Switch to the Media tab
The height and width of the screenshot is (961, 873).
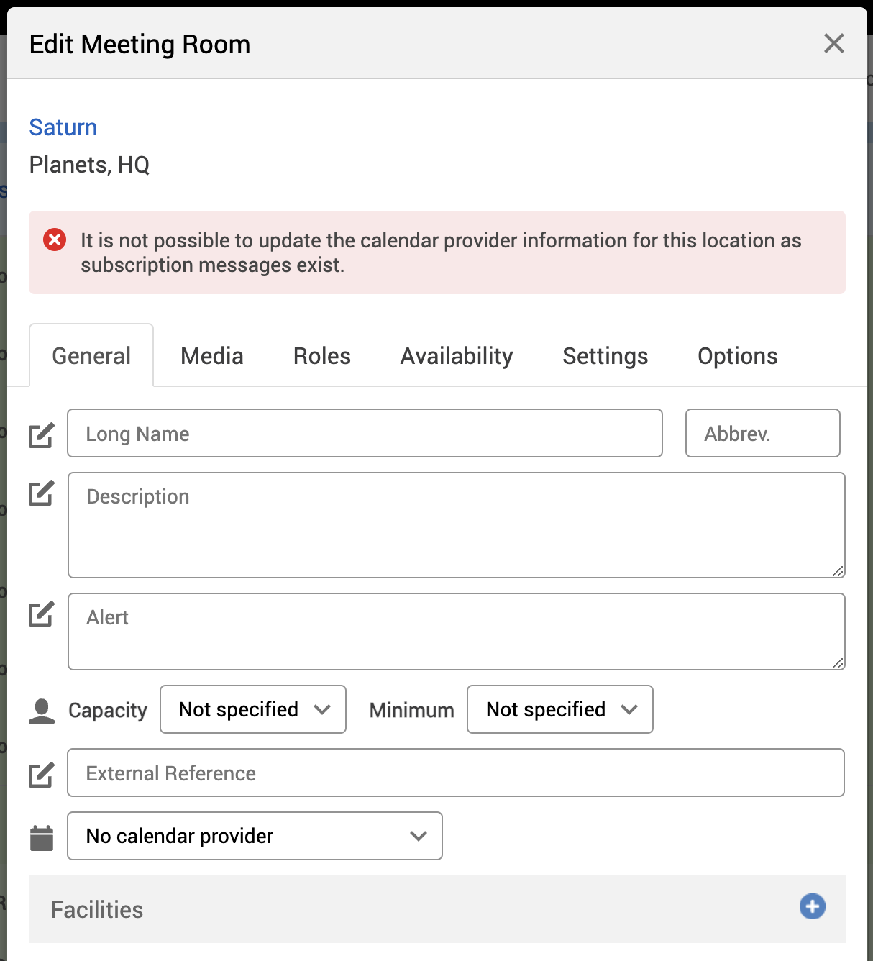tap(212, 356)
